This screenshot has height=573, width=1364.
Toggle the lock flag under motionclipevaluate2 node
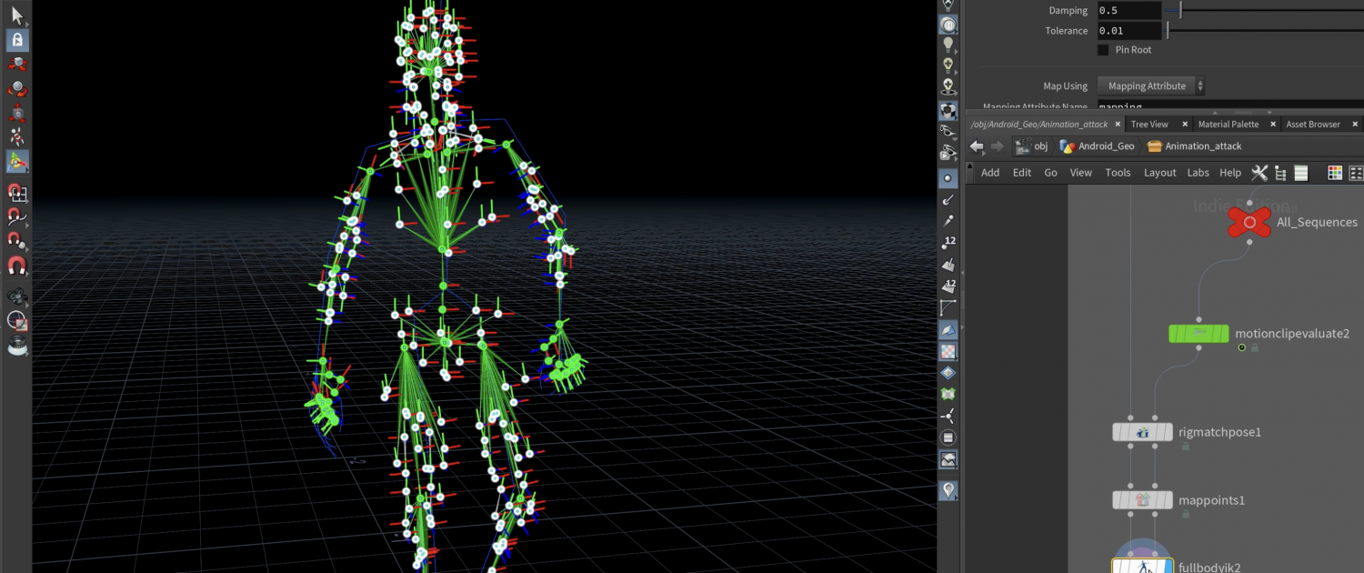(x=1255, y=347)
